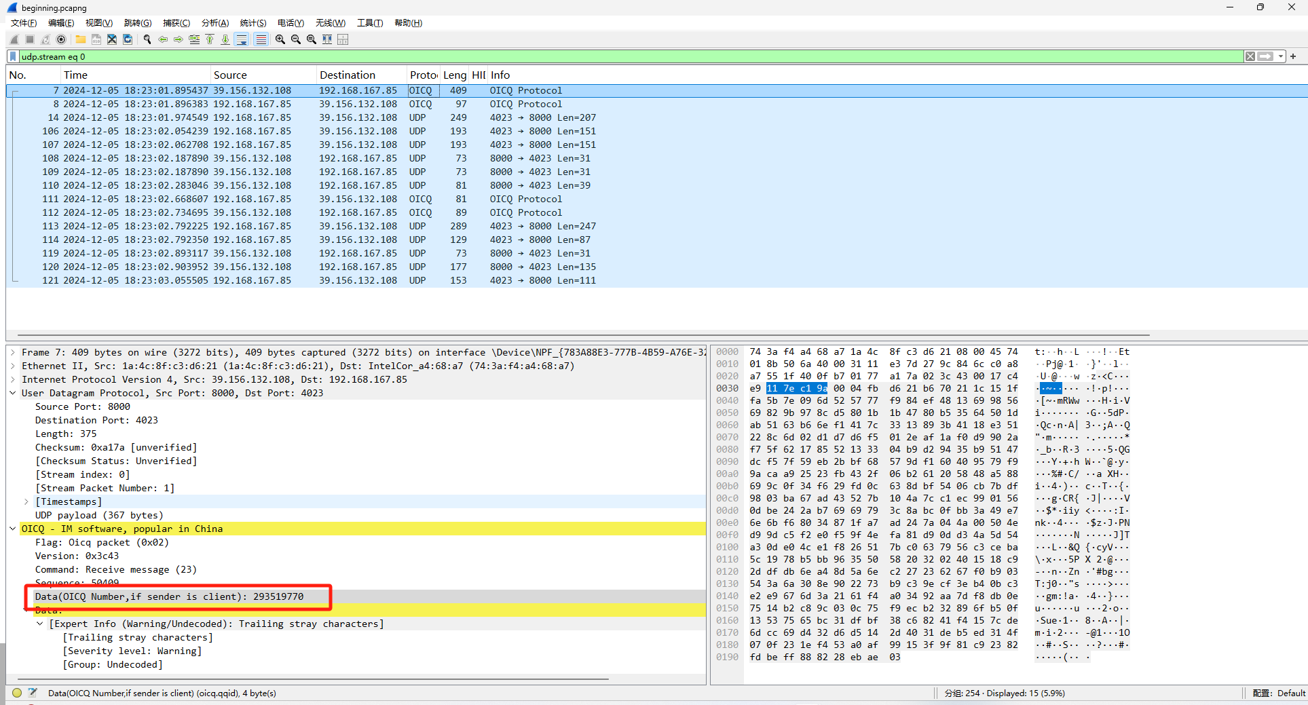
Task: Open the 分析(A) menu
Action: click(215, 23)
